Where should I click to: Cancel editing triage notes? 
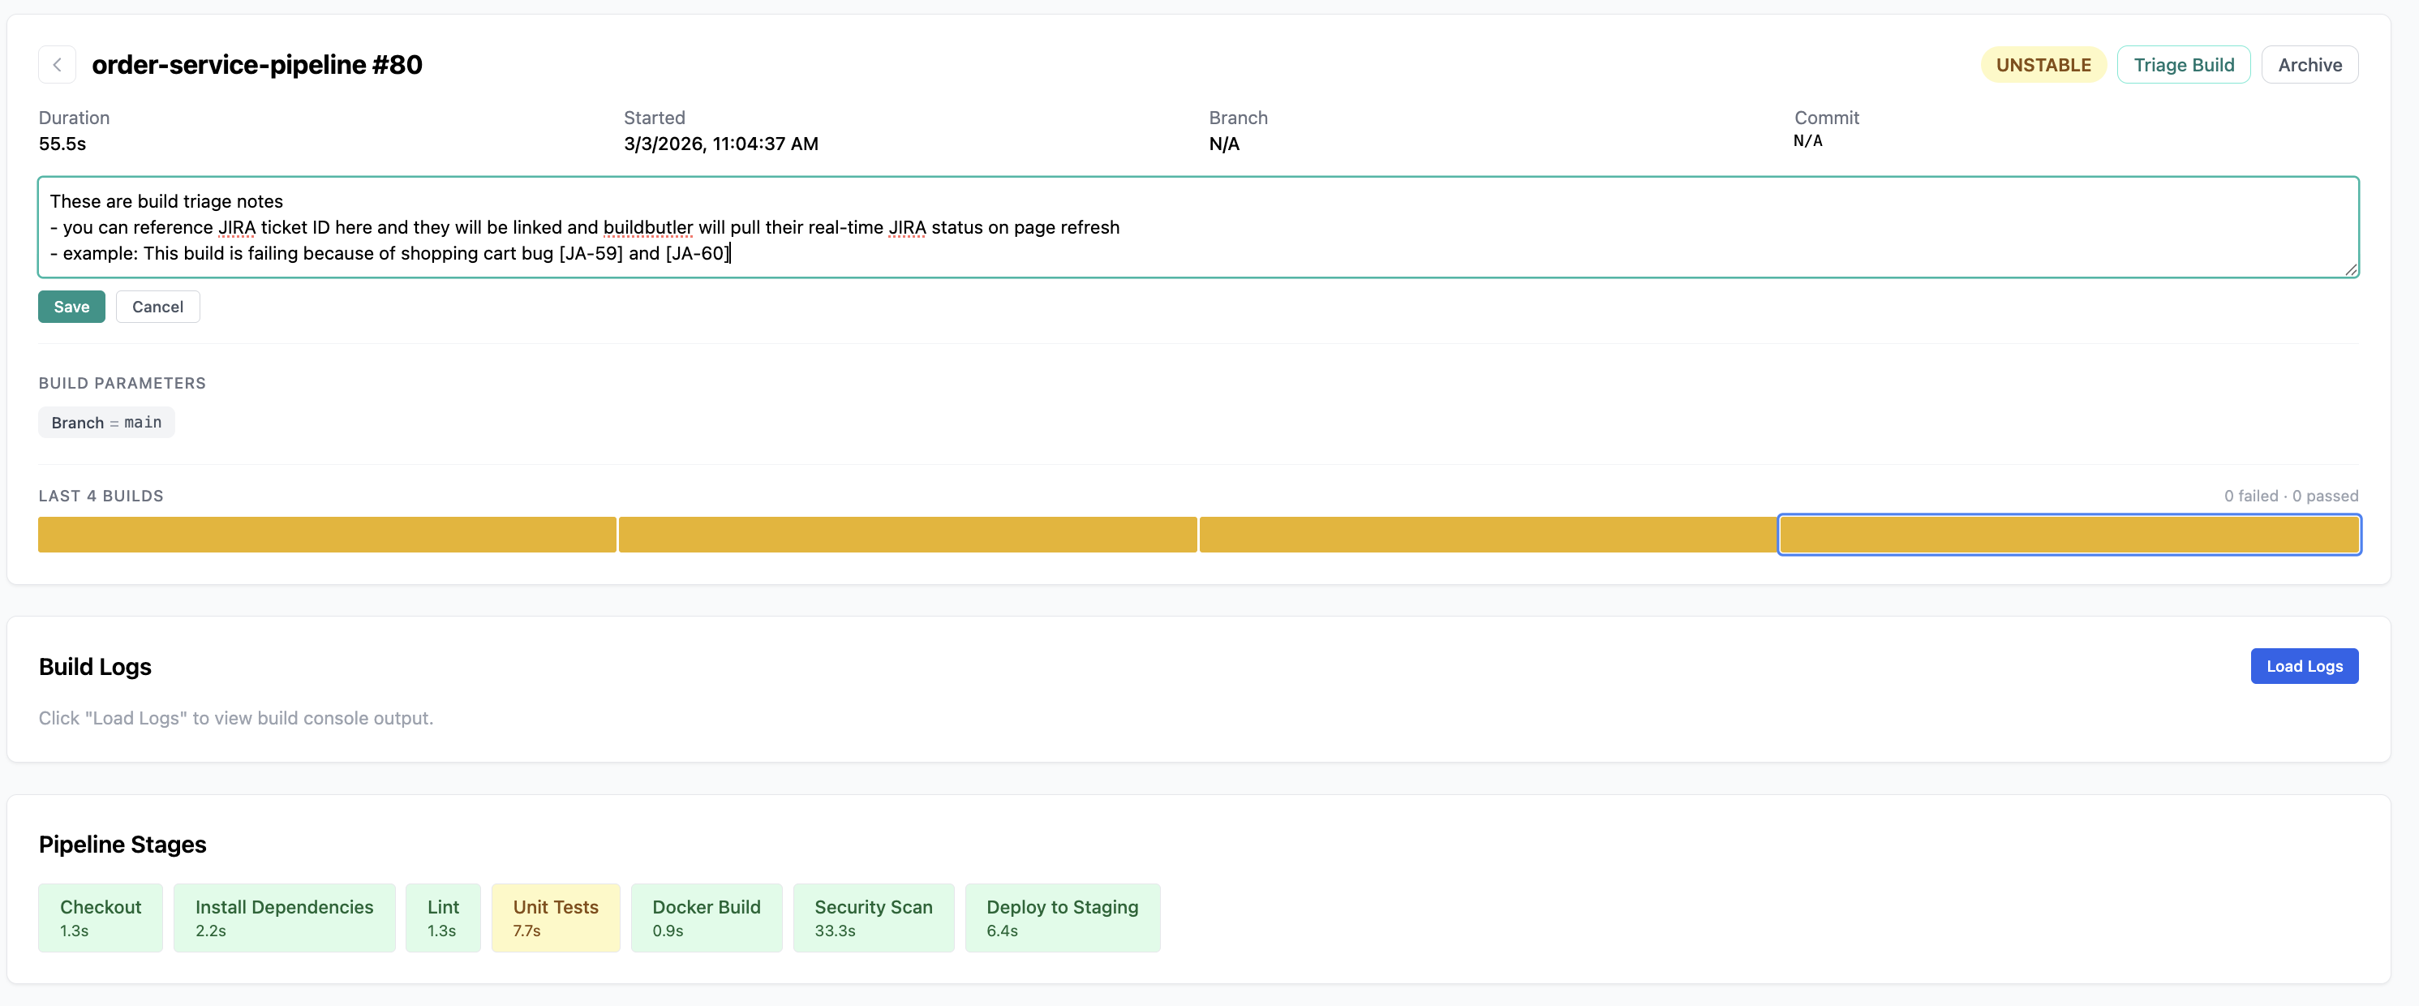(x=157, y=307)
